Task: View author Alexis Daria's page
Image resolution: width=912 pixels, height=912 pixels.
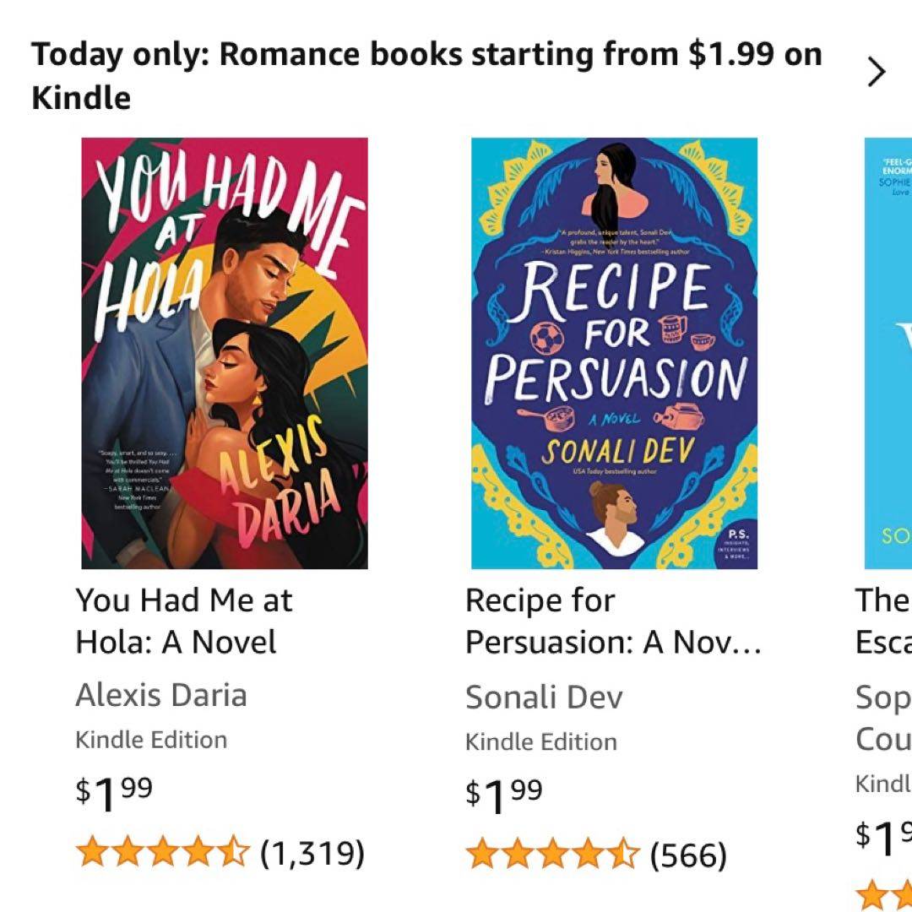Action: (161, 695)
